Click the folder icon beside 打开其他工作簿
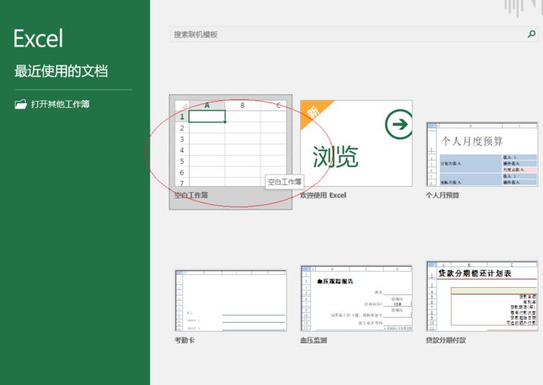 pos(21,104)
